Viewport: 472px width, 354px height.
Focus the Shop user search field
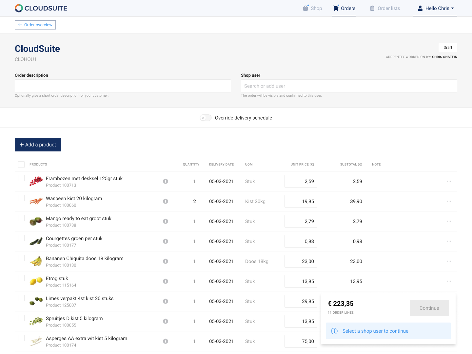pyautogui.click(x=349, y=86)
